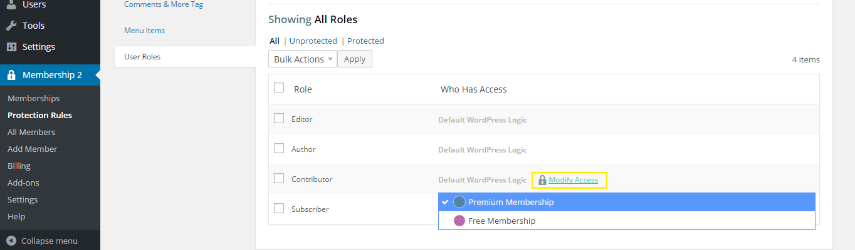Open the Menu Items rules tab
This screenshot has height=250, width=855.
tap(145, 31)
